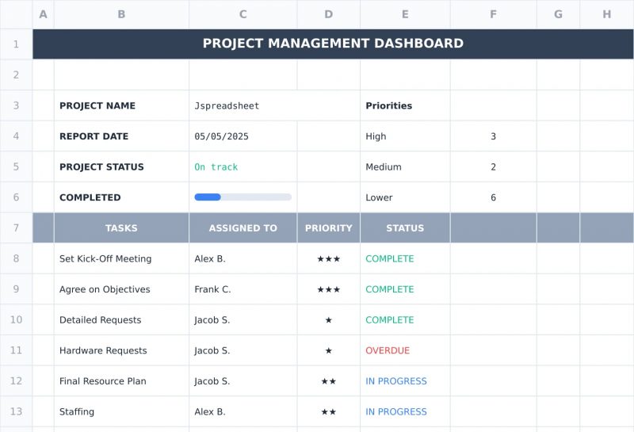This screenshot has width=634, height=432.
Task: Click the completed progress bar
Action: point(243,197)
